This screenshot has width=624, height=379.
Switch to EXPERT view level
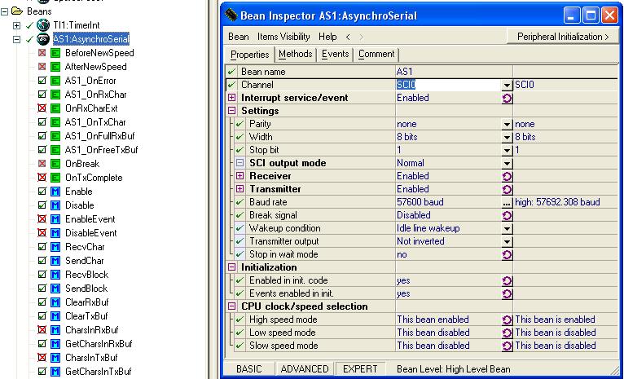click(360, 369)
